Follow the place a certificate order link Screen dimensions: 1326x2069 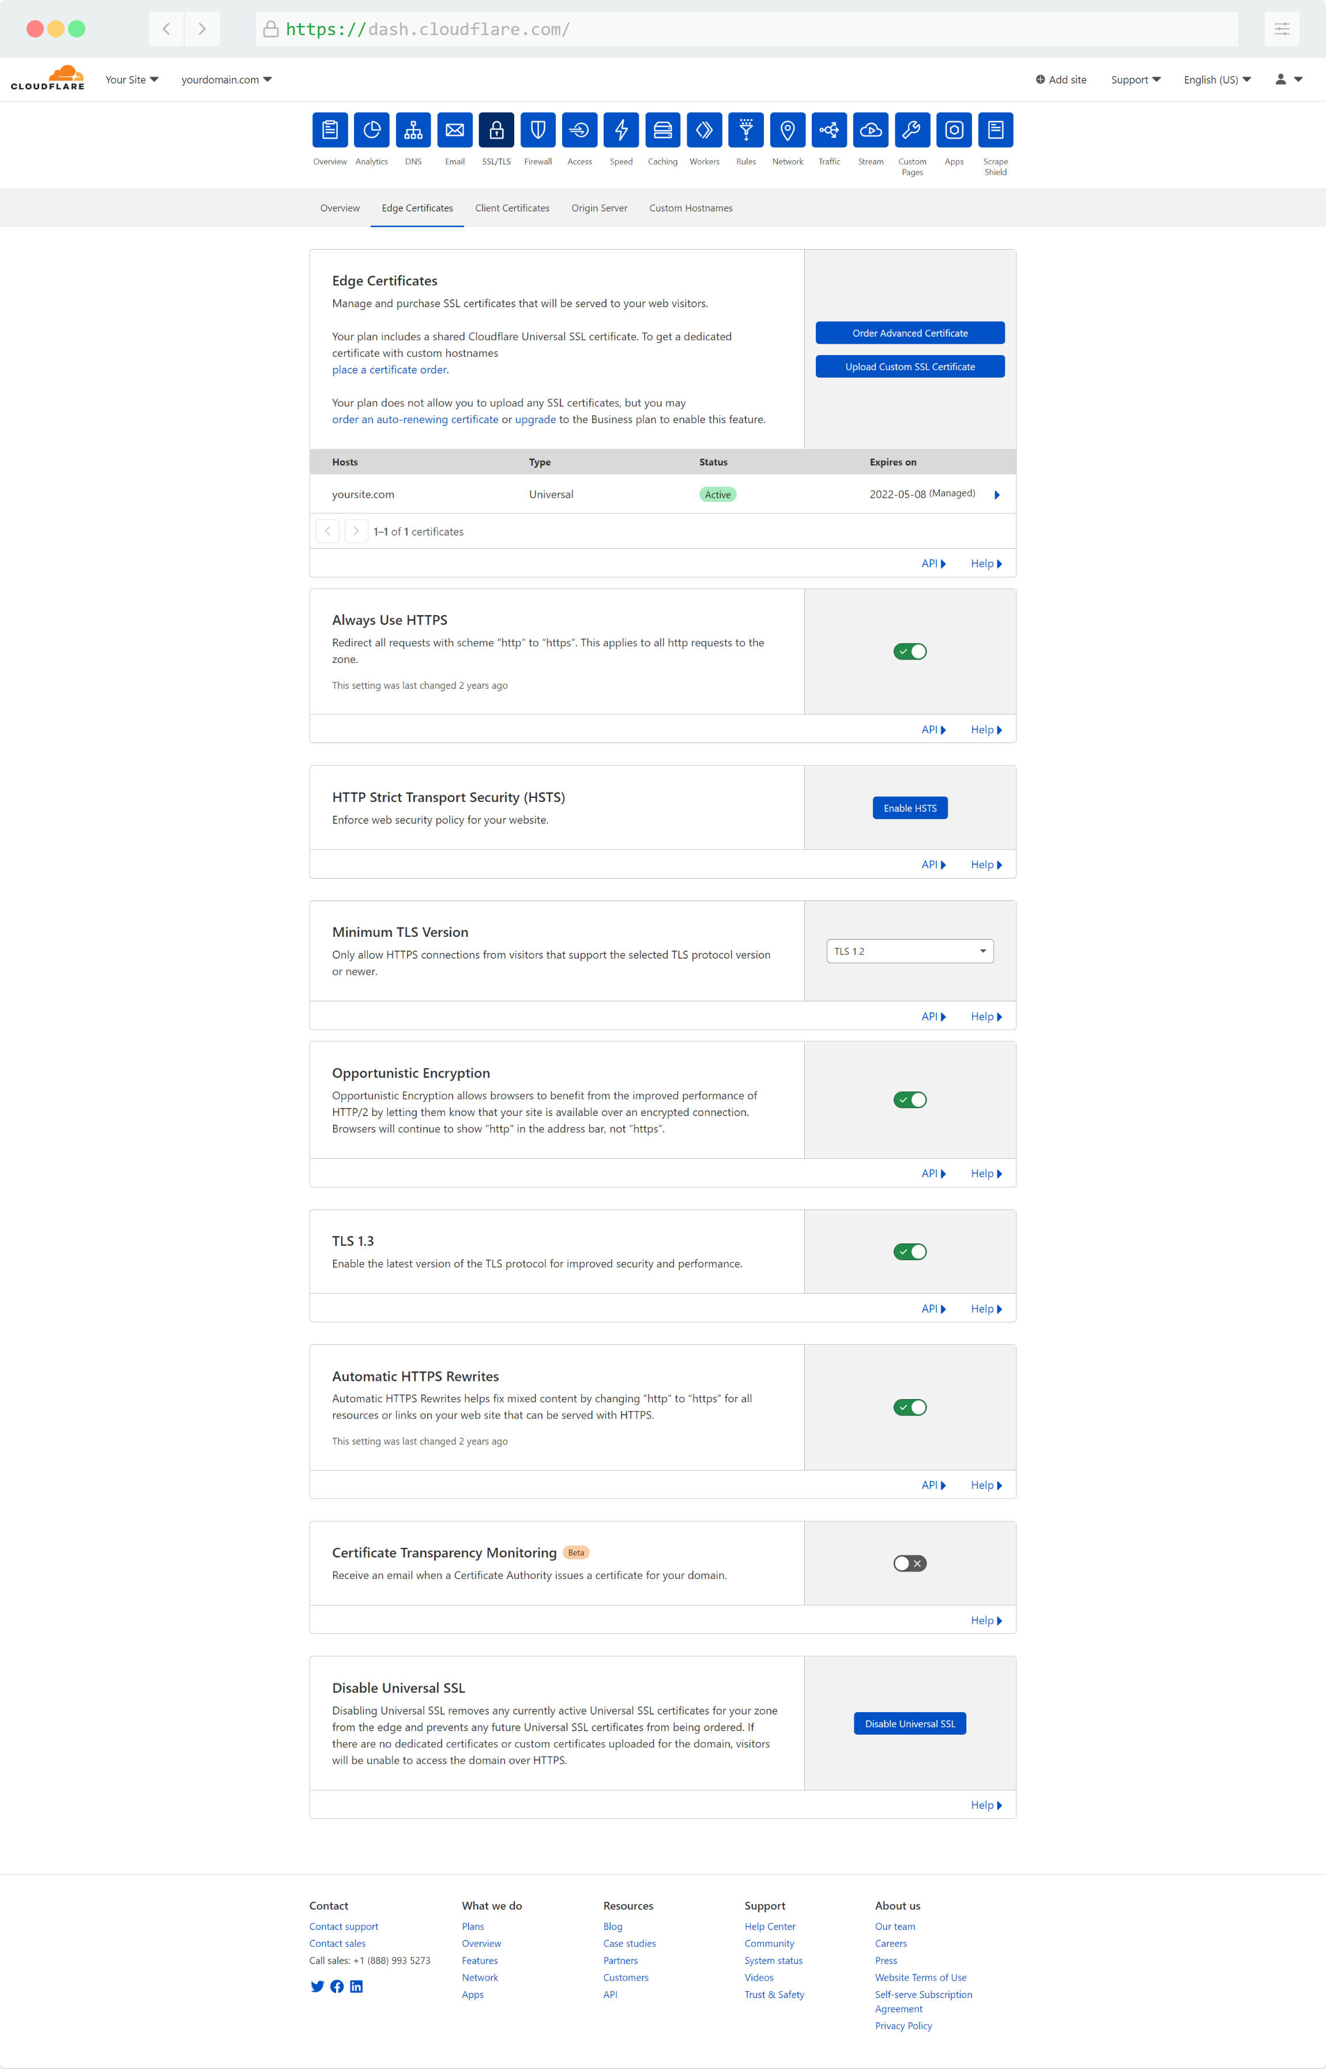[389, 370]
